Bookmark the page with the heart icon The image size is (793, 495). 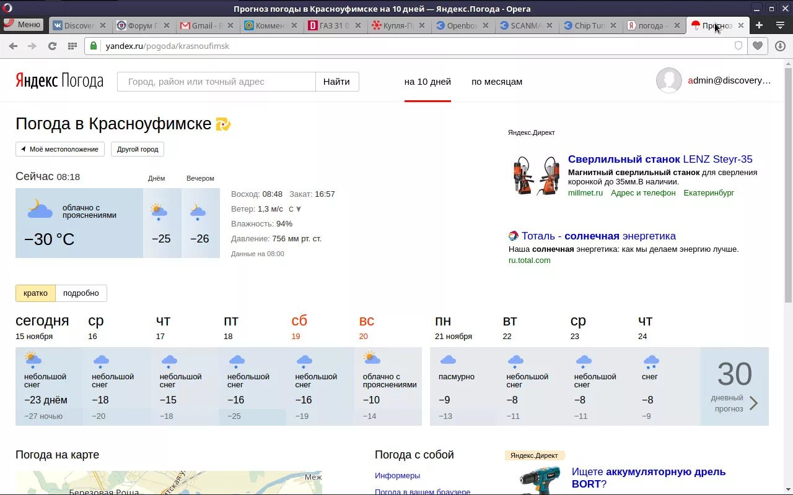[x=758, y=46]
